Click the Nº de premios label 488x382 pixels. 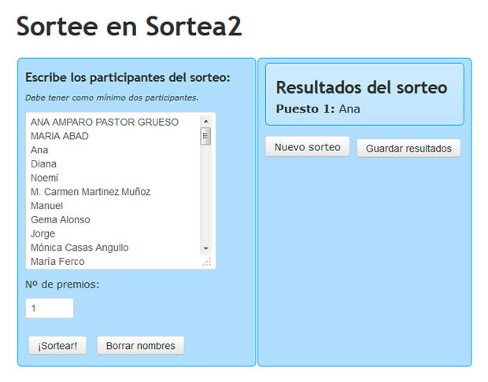click(62, 285)
